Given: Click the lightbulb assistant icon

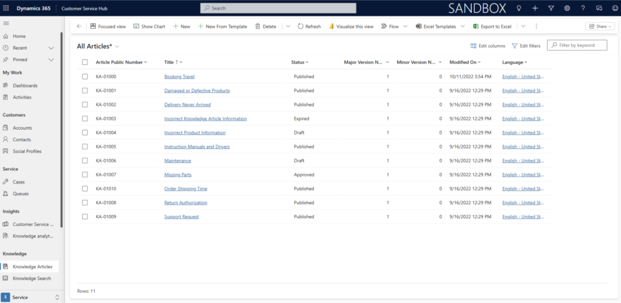Looking at the screenshot, I should coord(519,8).
